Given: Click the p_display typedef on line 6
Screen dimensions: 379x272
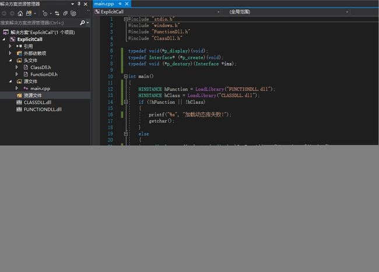Looking at the screenshot, I should (176, 51).
